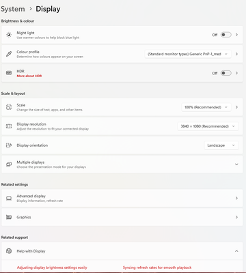Click the HDR icon
Image resolution: width=246 pixels, height=273 pixels.
[9, 73]
